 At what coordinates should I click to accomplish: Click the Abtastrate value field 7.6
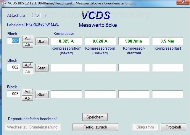(36, 15)
